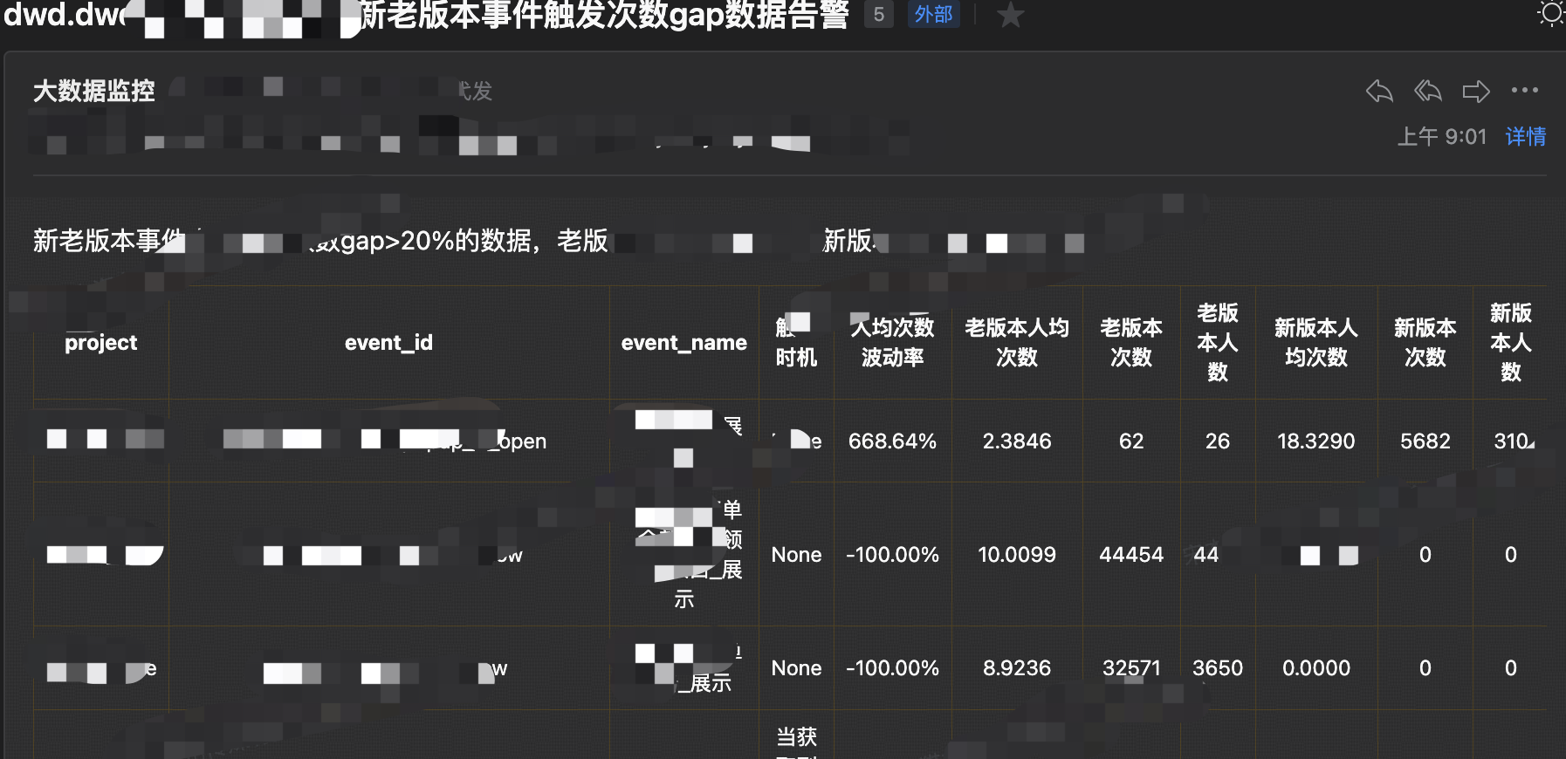Click the 新版本人数 column header

[1511, 342]
